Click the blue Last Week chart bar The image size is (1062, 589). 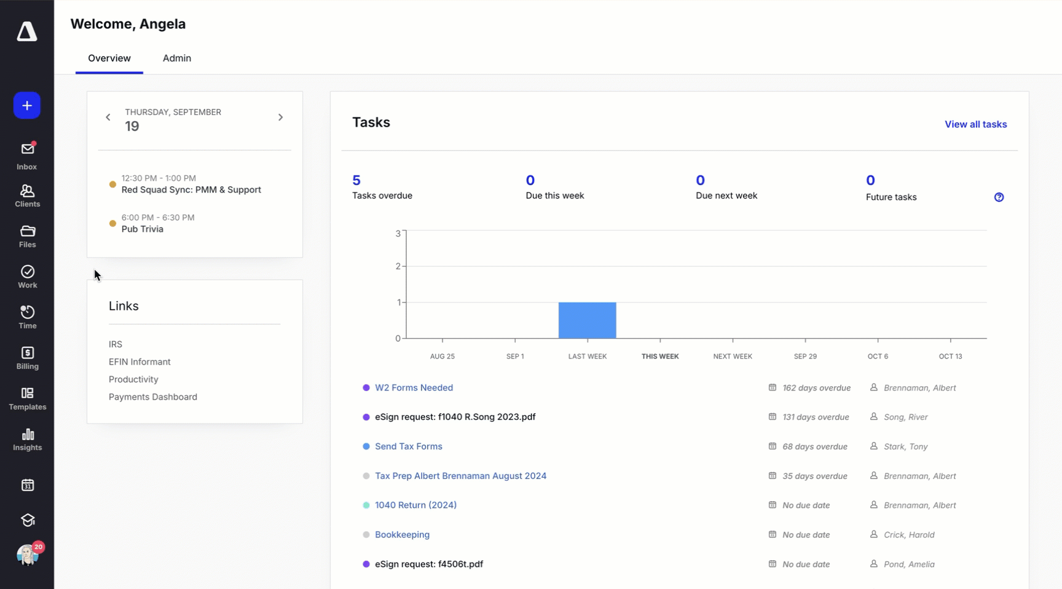[x=587, y=320]
